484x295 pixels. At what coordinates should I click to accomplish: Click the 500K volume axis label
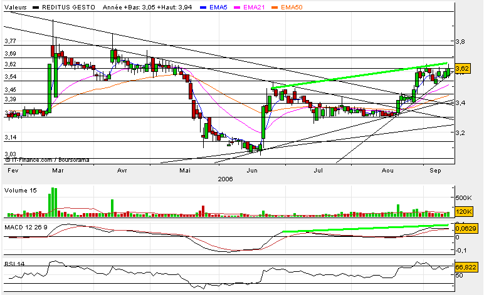(x=463, y=197)
